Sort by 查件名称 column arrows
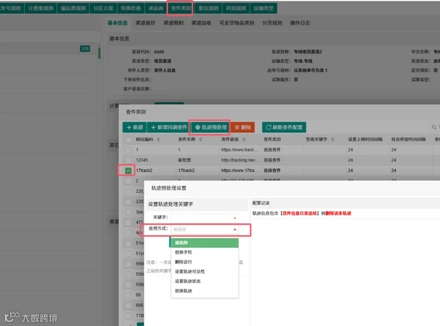This screenshot has height=326, width=440. [x=200, y=139]
